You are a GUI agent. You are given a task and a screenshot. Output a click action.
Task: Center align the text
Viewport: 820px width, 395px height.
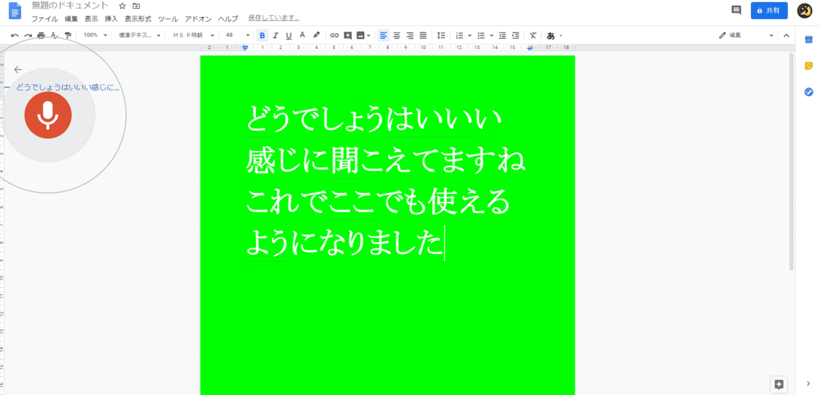click(396, 35)
